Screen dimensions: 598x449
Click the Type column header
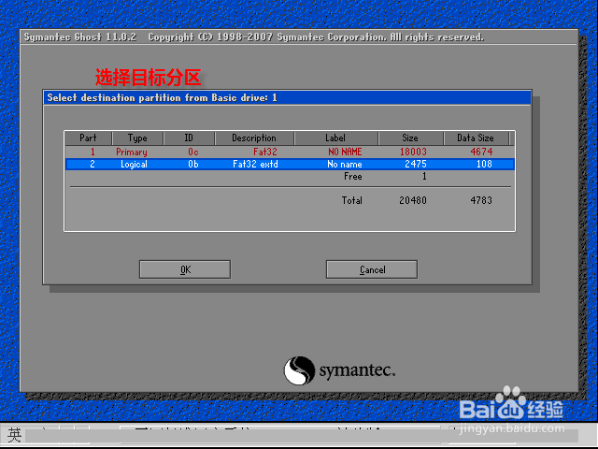click(x=137, y=138)
